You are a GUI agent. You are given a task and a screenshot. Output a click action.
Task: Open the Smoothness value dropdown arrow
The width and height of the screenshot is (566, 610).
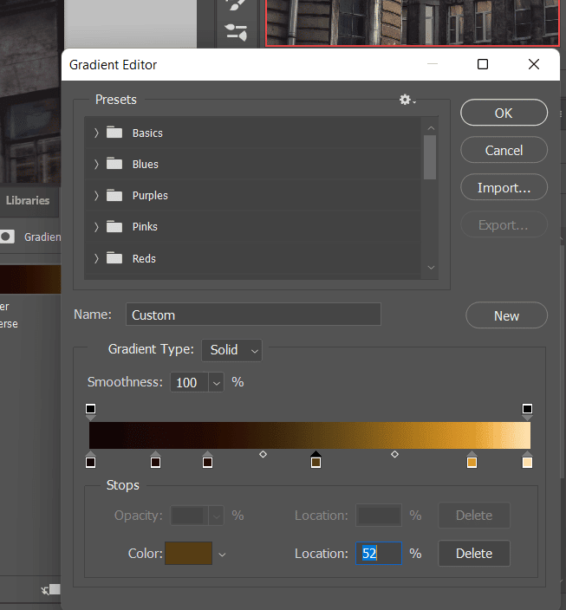point(216,383)
